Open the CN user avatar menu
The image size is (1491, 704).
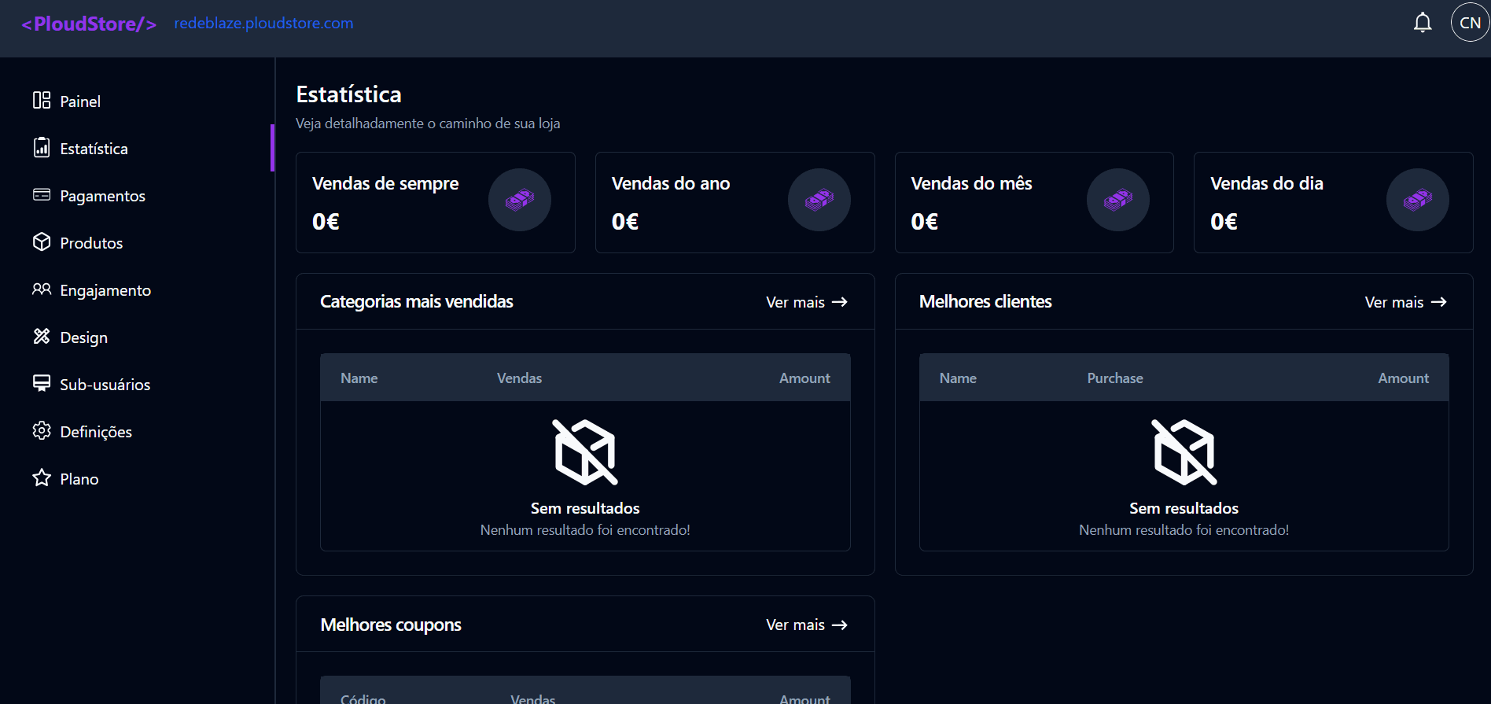(1470, 23)
